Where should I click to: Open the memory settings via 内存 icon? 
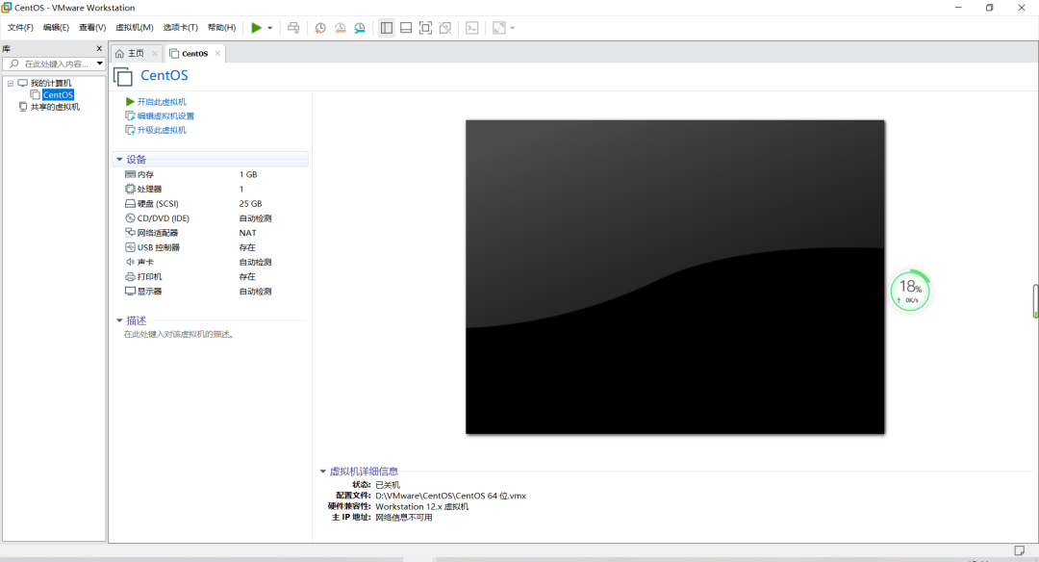coord(132,174)
